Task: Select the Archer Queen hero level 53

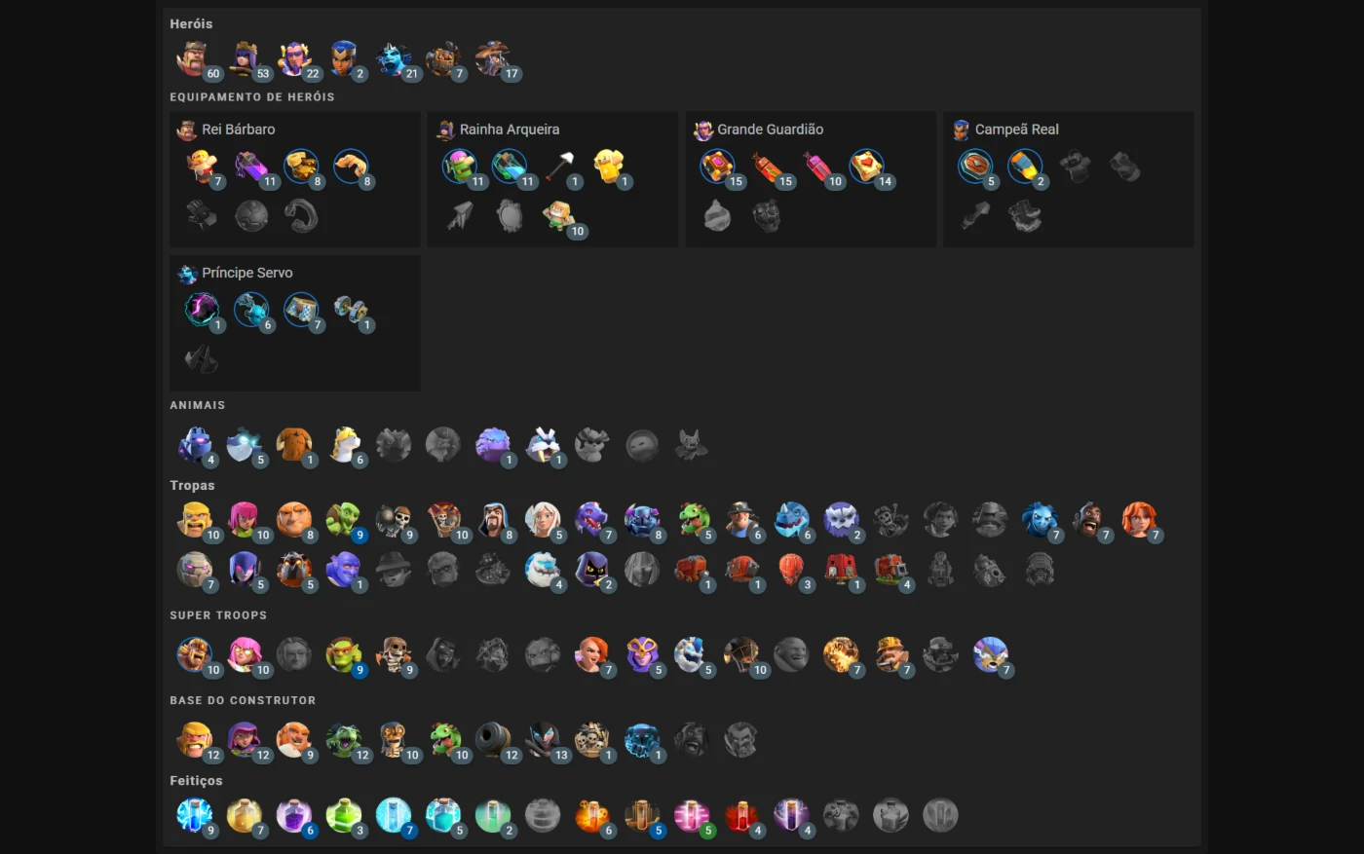Action: coord(245,59)
